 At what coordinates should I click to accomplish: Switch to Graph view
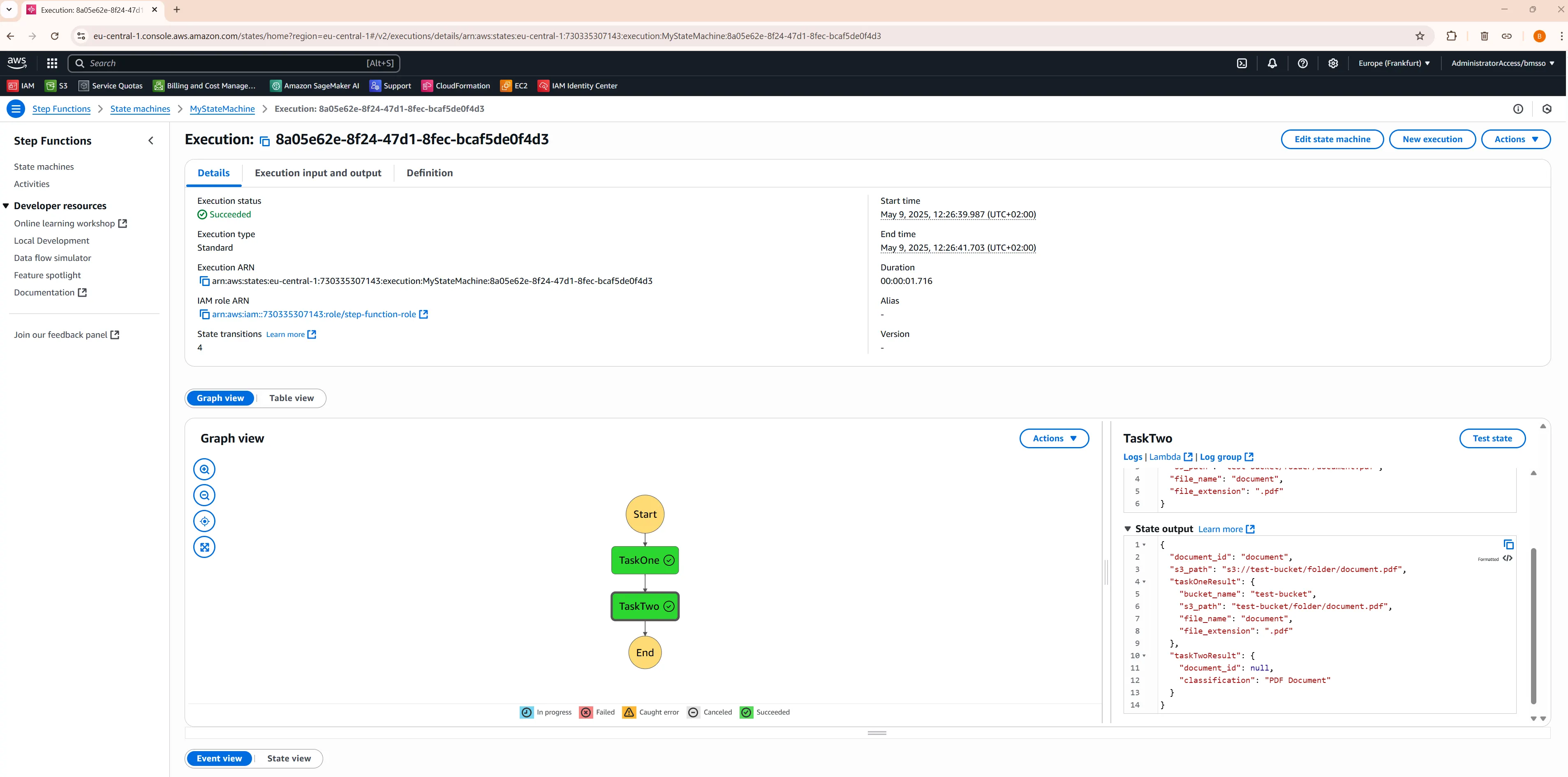tap(220, 398)
